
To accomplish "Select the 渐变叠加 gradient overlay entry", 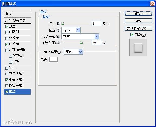I will [x=17, y=80].
